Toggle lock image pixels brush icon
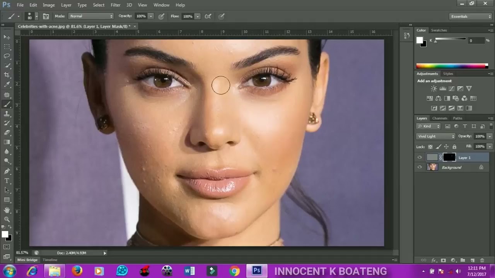The height and width of the screenshot is (278, 495). (x=438, y=147)
